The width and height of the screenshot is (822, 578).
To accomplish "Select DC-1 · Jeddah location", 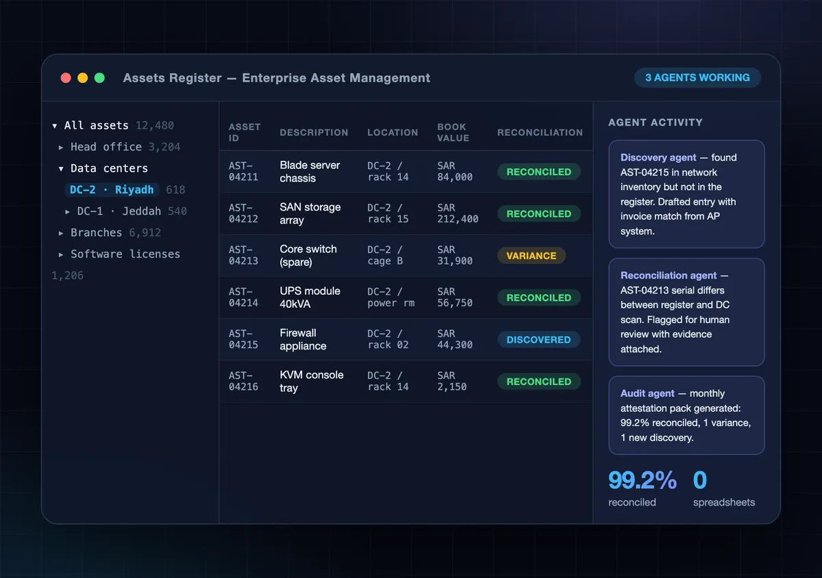I will point(119,211).
